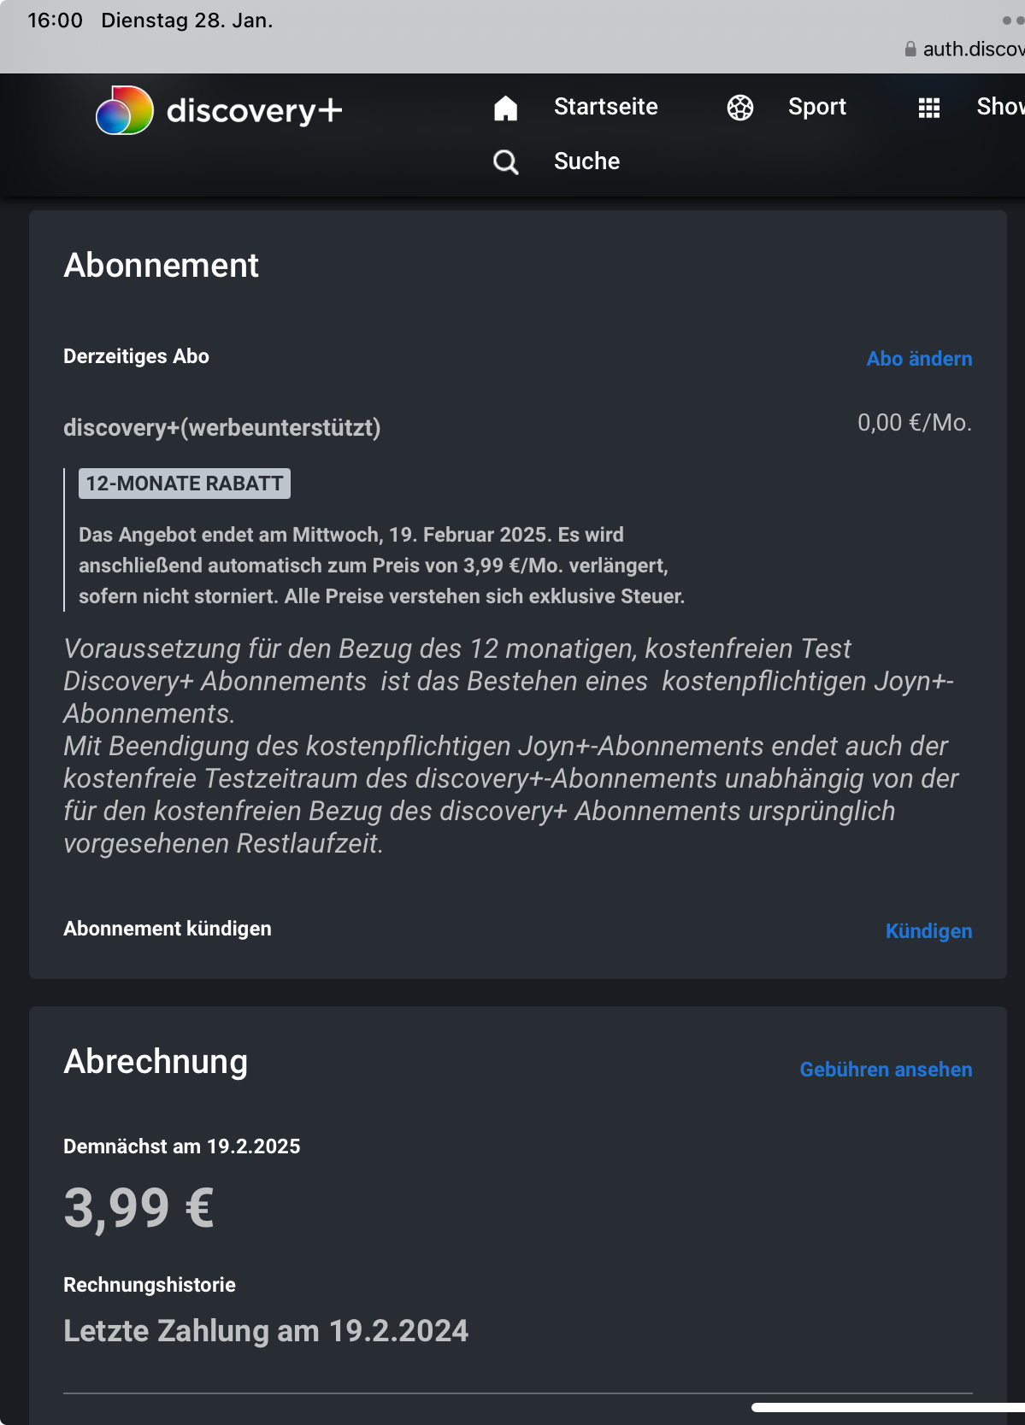Tap the lock icon in address bar
Image resolution: width=1025 pixels, height=1425 pixels.
[x=910, y=50]
